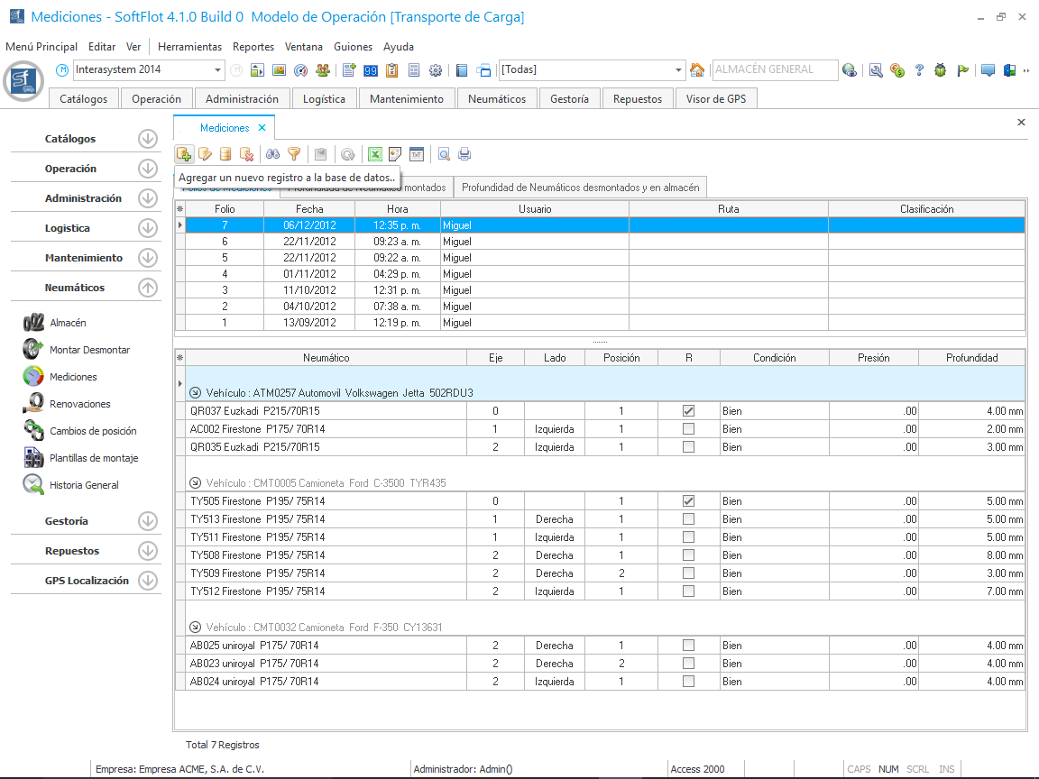Click the printer icon in Mediciones toolbar
The width and height of the screenshot is (1039, 779).
click(464, 154)
